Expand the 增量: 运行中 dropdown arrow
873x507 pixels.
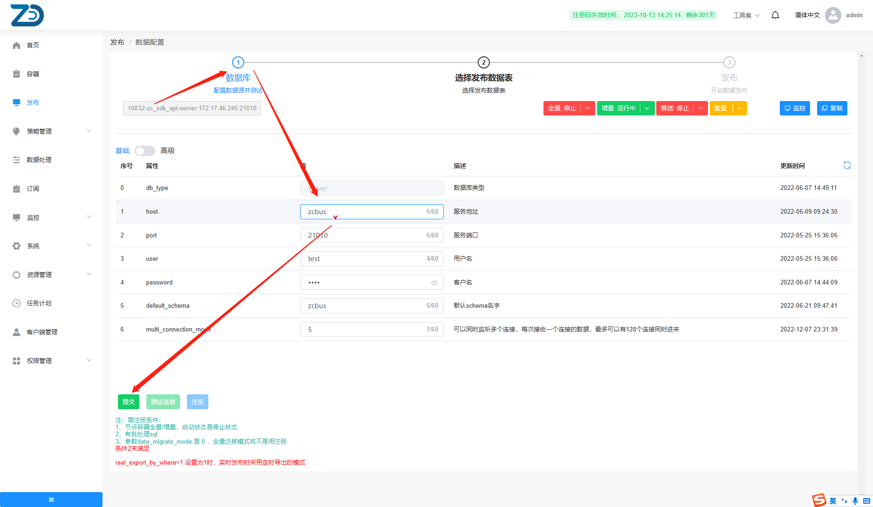coord(647,108)
